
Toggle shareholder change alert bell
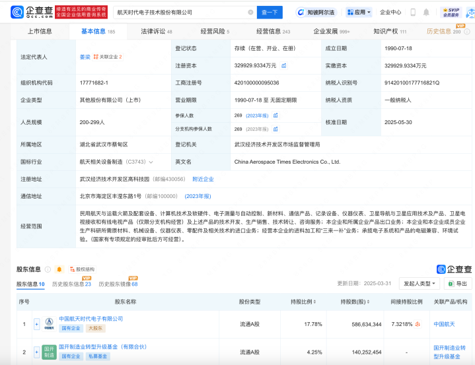(x=59, y=269)
